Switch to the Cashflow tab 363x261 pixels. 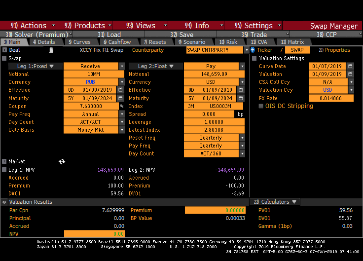click(117, 42)
